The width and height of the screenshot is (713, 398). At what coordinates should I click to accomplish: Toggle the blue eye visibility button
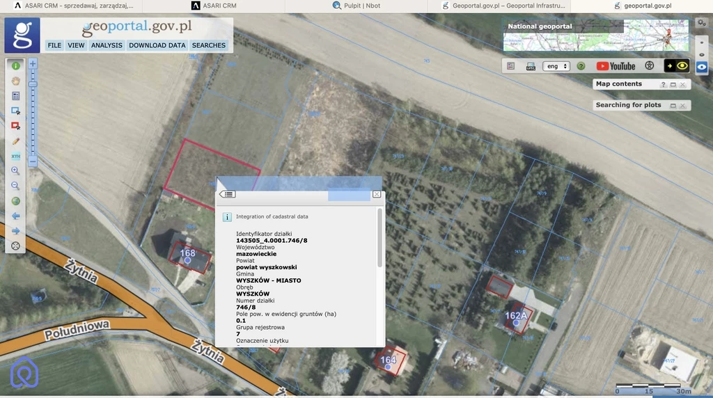pos(702,67)
